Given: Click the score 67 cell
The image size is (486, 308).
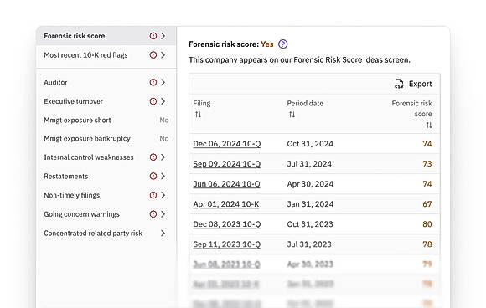Looking at the screenshot, I should pyautogui.click(x=427, y=204).
